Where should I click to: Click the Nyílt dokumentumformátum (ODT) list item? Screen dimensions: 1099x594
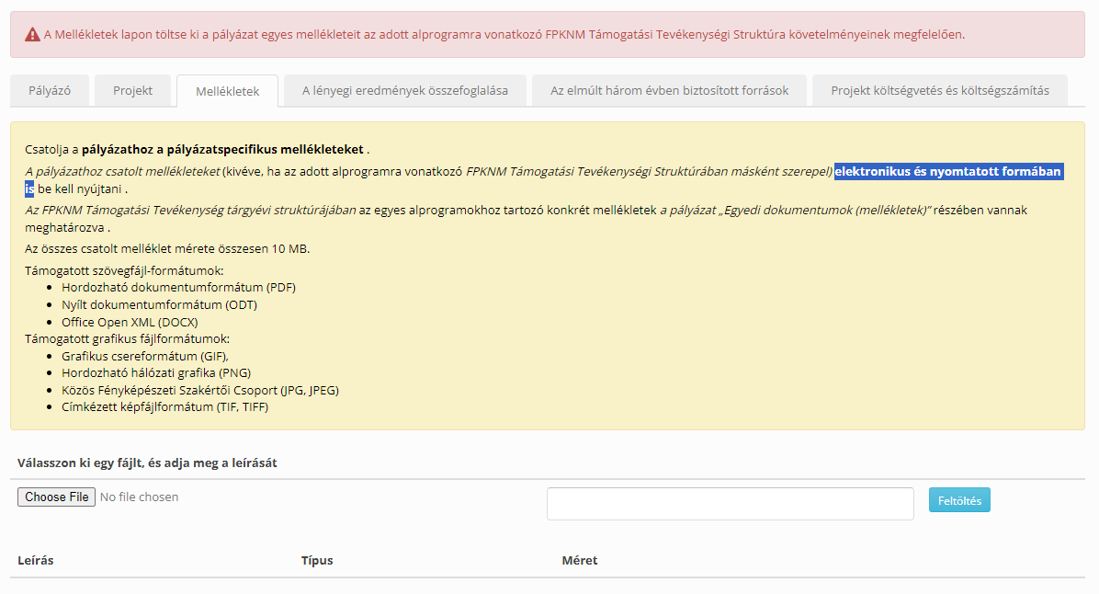pyautogui.click(x=159, y=304)
